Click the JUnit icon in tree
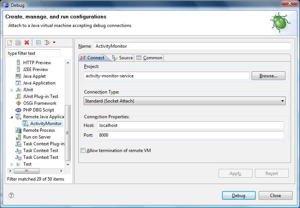Viewport: 300px width, 208px height. [x=18, y=90]
